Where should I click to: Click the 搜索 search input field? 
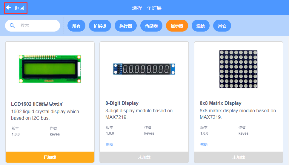[x=33, y=26]
